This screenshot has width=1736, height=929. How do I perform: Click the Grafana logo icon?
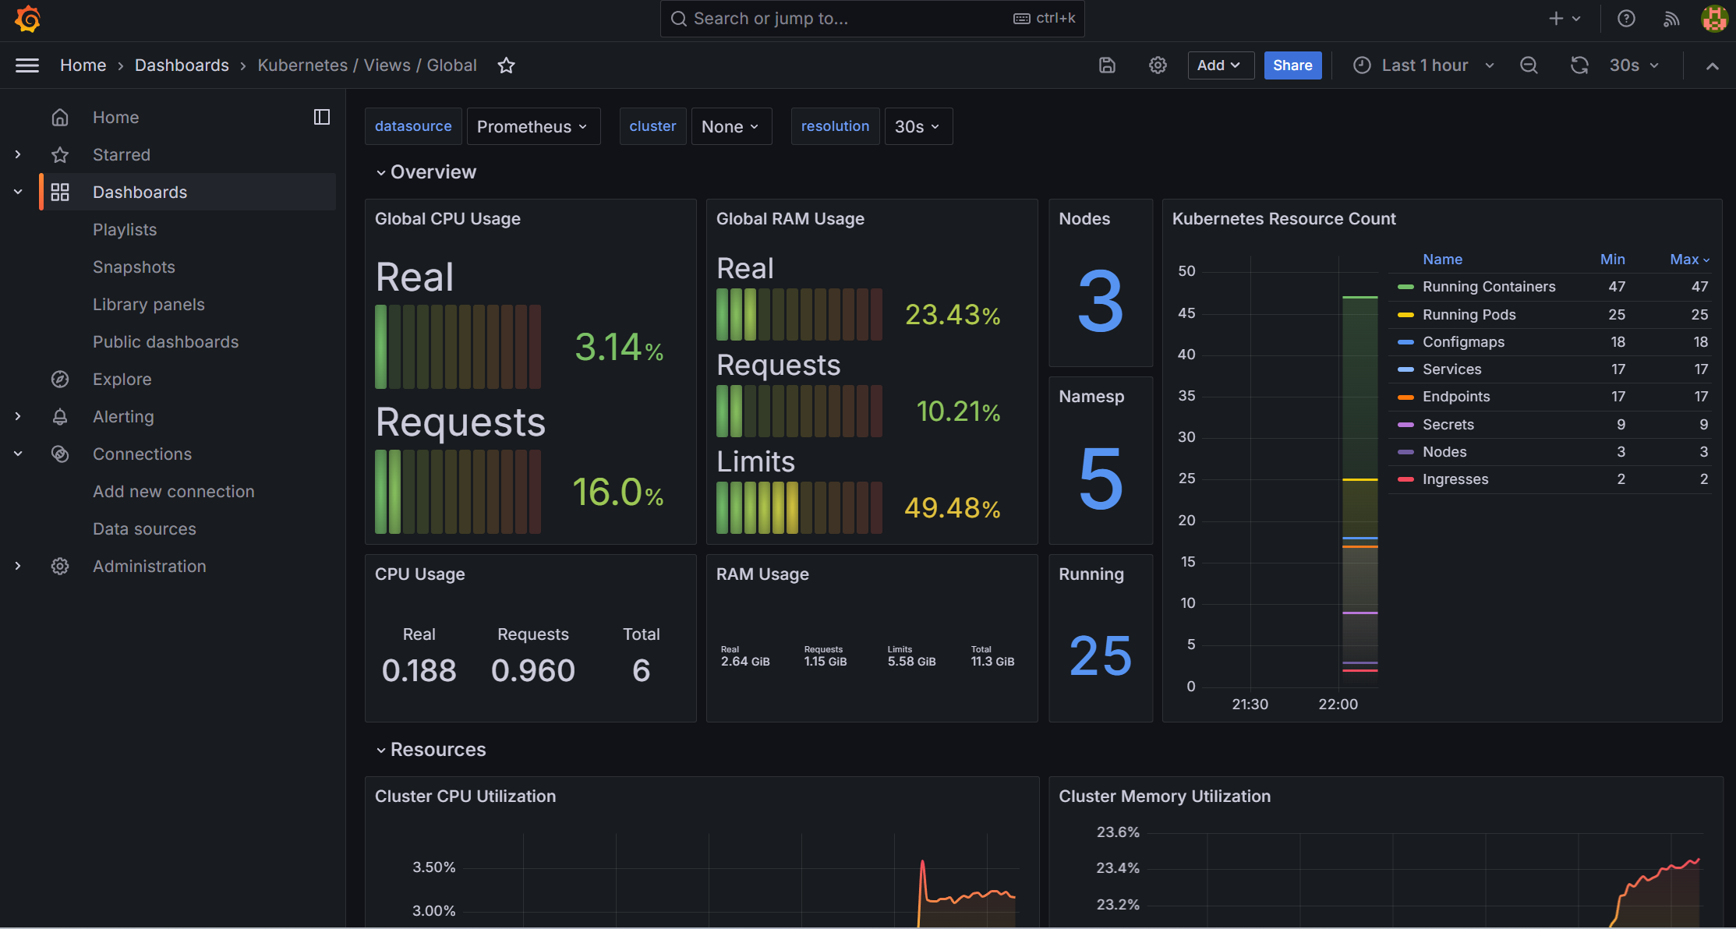pos(28,19)
